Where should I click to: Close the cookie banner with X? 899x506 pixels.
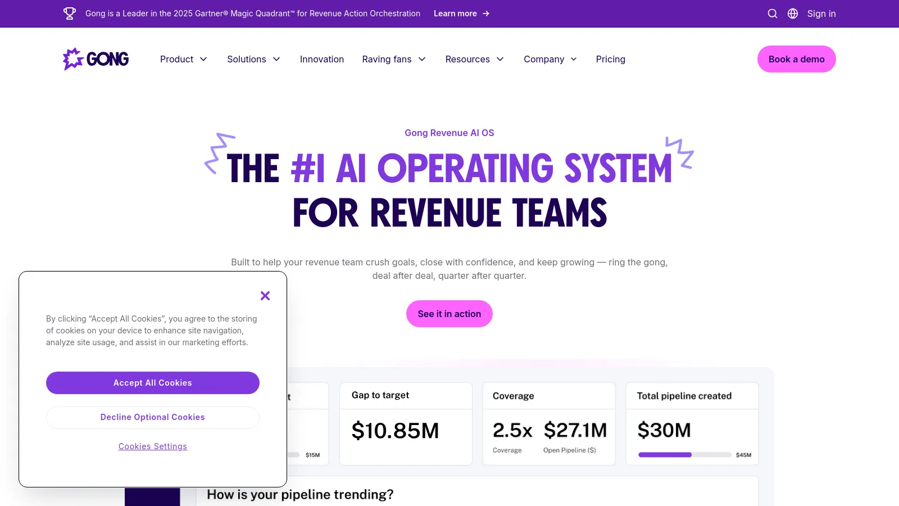pyautogui.click(x=265, y=296)
